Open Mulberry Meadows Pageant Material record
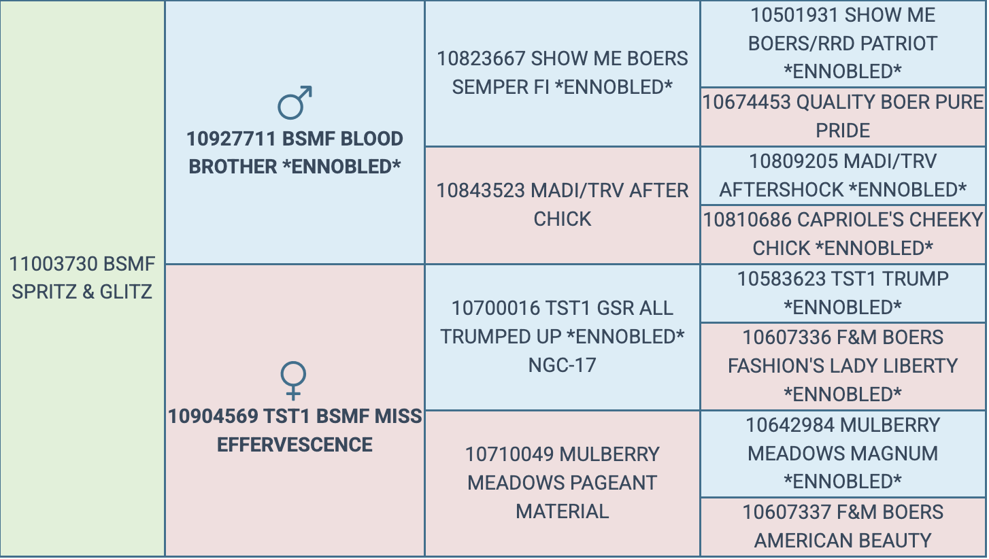The image size is (989, 559). [562, 482]
